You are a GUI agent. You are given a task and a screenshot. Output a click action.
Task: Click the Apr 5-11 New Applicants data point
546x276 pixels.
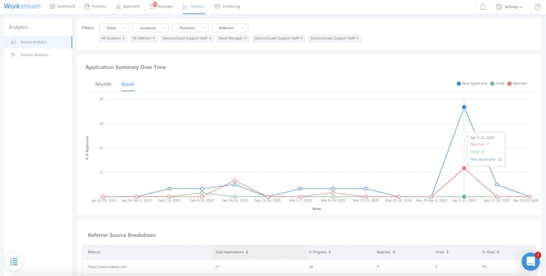464,107
